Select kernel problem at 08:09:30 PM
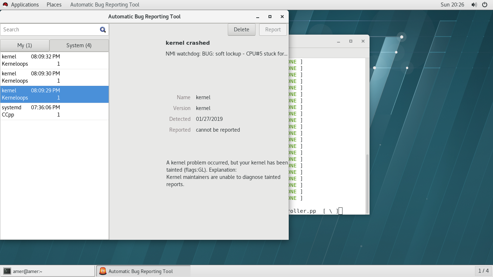 54,77
